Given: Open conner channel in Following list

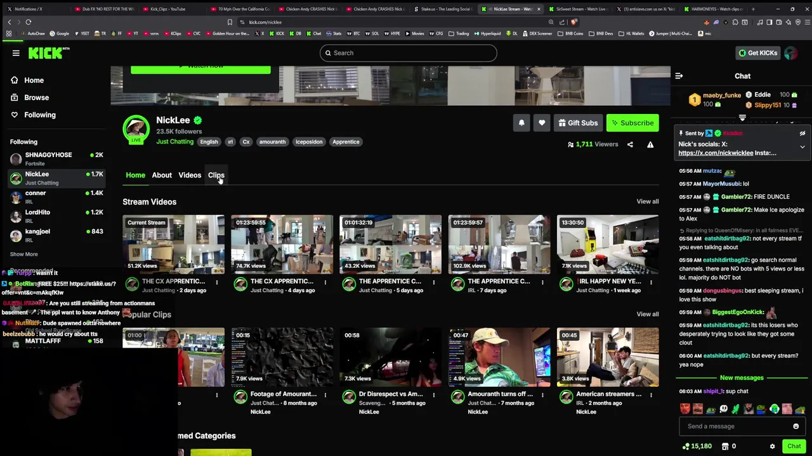Looking at the screenshot, I should tap(56, 197).
